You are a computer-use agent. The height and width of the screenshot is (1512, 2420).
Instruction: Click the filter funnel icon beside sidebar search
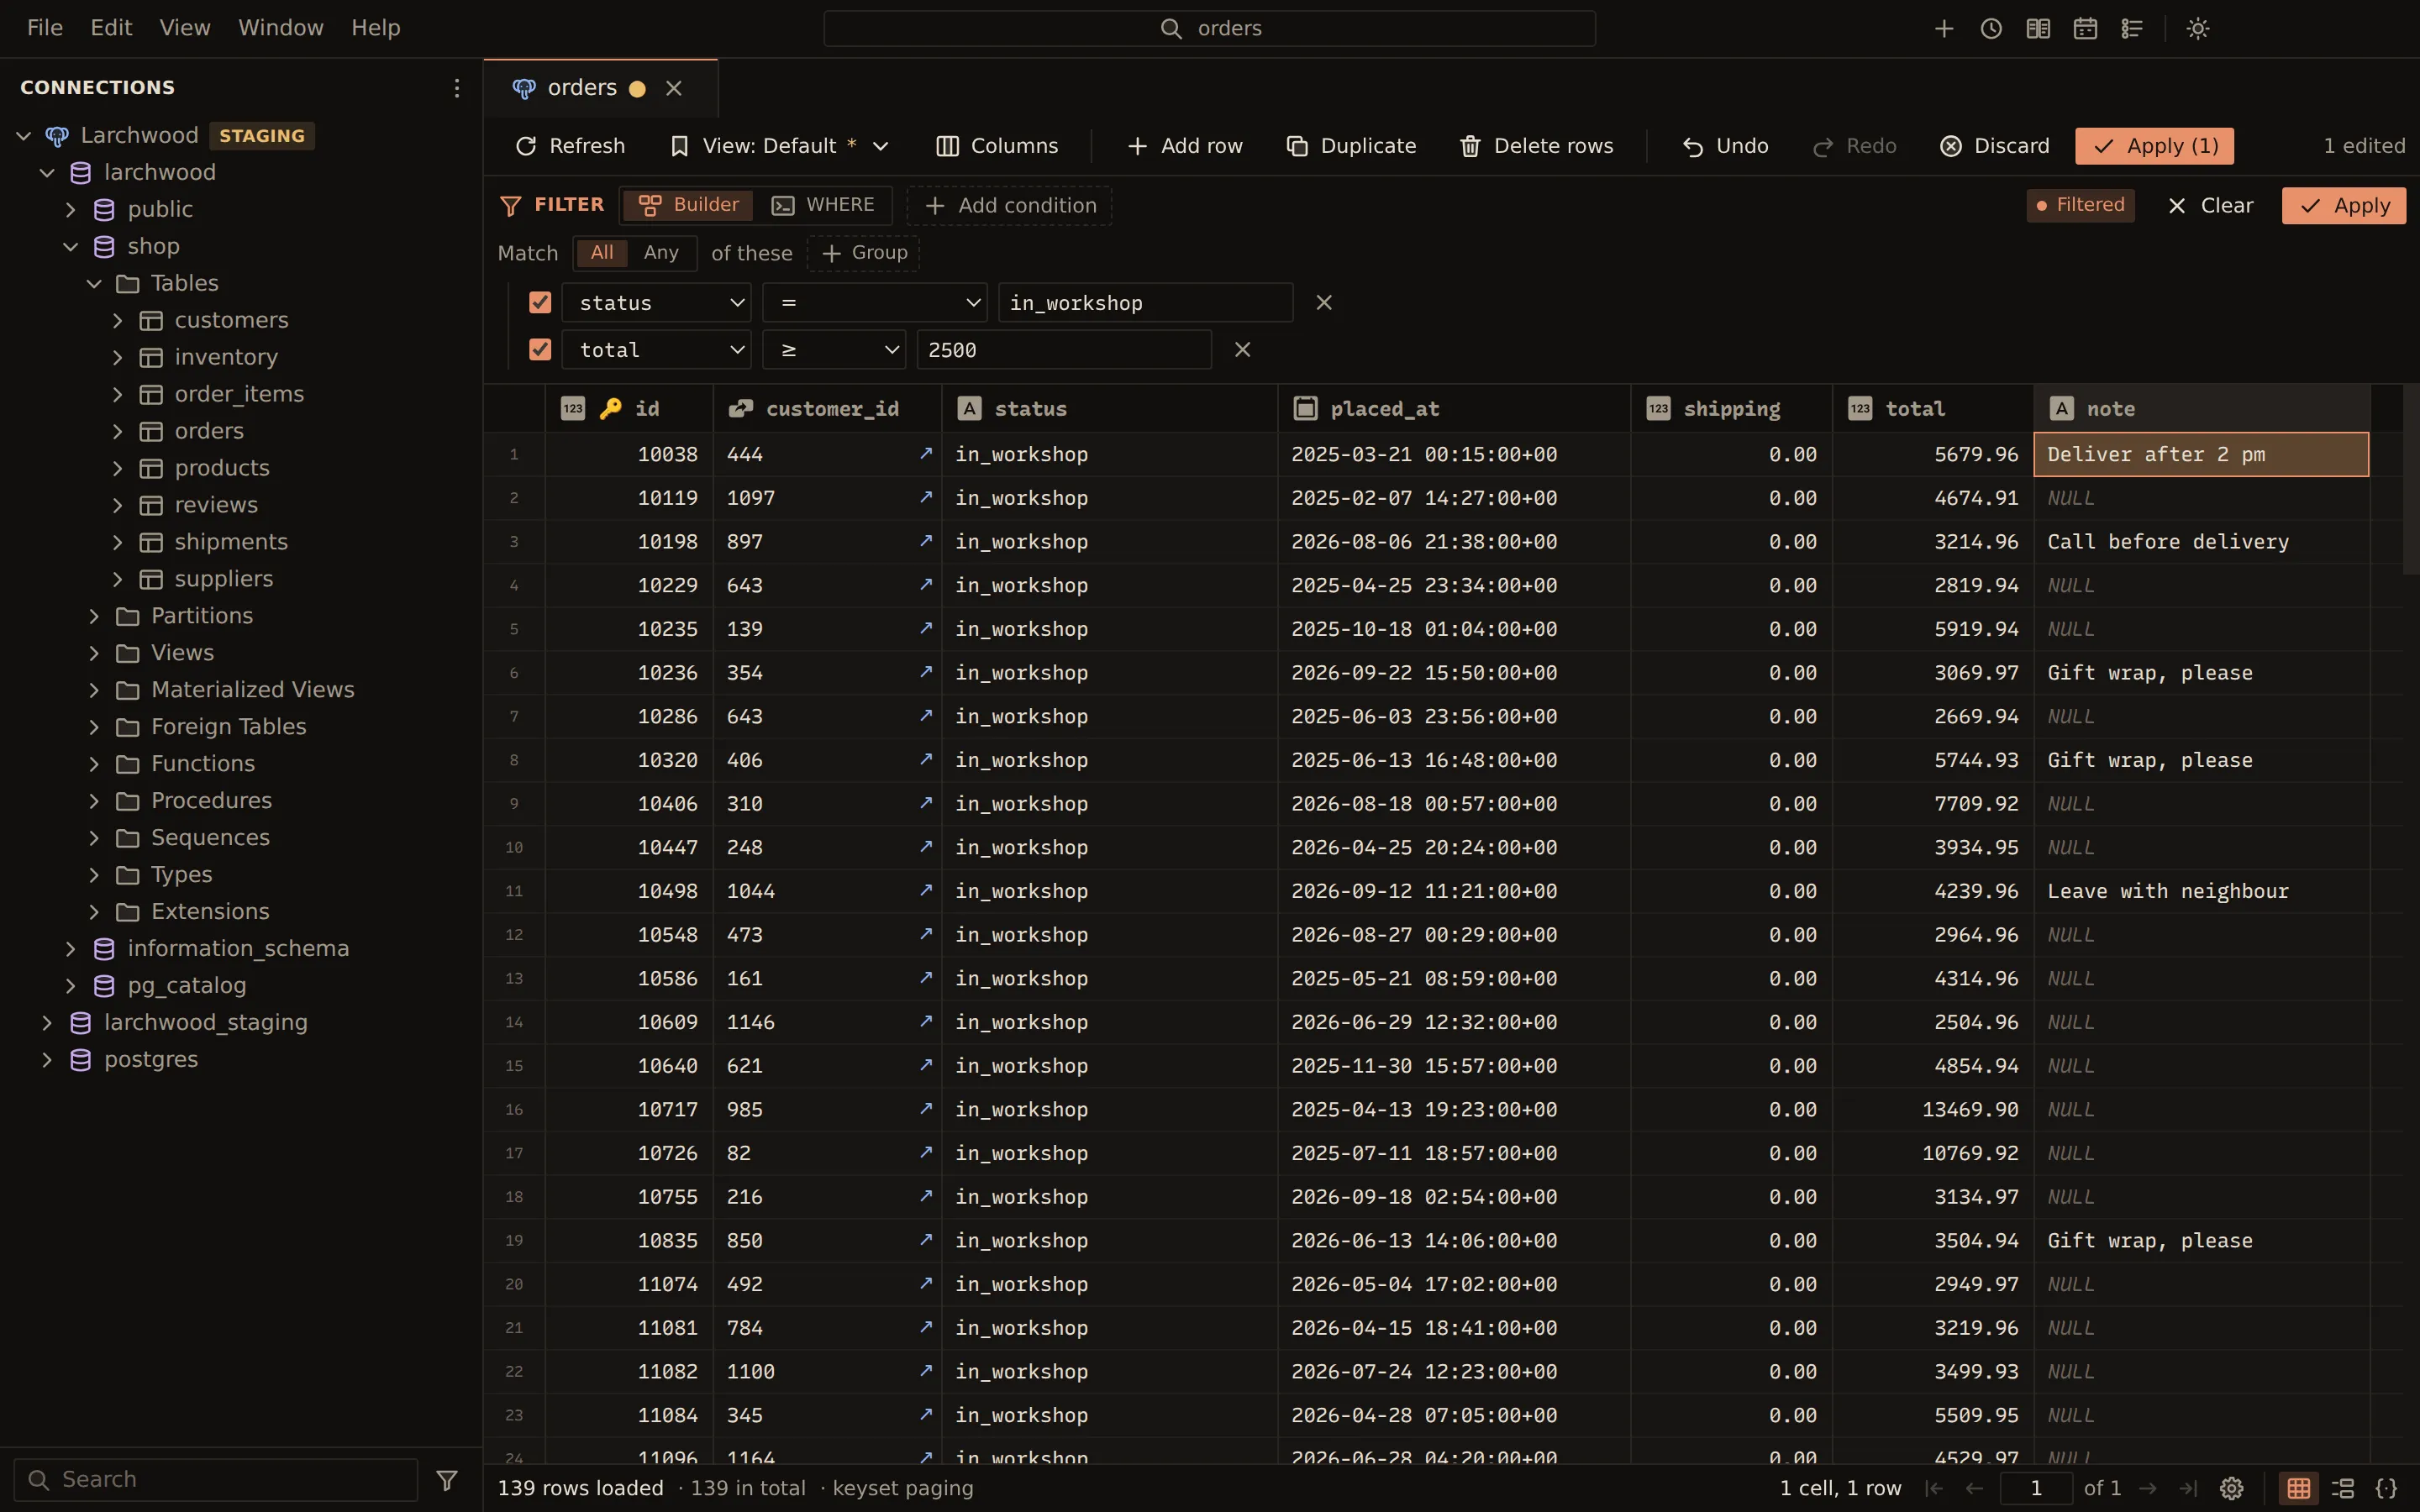coord(447,1479)
